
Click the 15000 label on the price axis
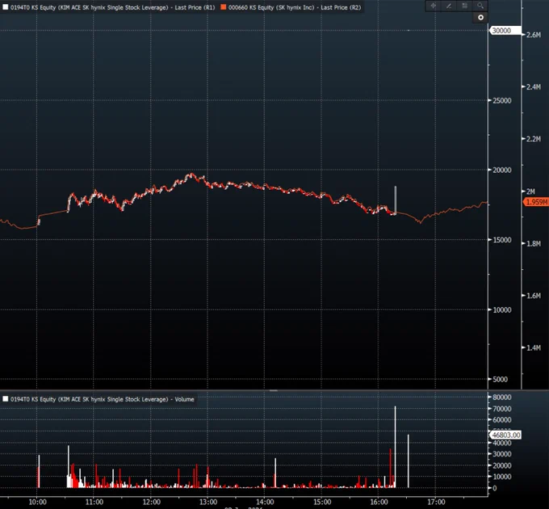[501, 240]
